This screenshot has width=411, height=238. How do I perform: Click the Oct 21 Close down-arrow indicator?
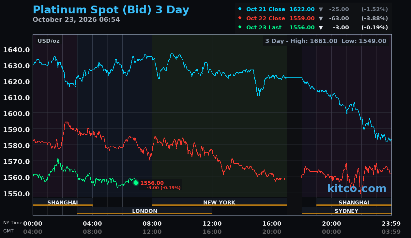[x=321, y=9]
